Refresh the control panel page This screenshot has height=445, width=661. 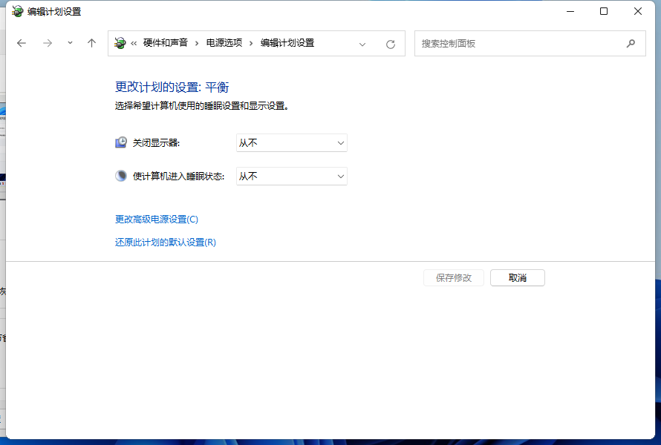[391, 44]
